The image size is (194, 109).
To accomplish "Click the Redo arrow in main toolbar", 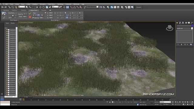I will 5,7.
